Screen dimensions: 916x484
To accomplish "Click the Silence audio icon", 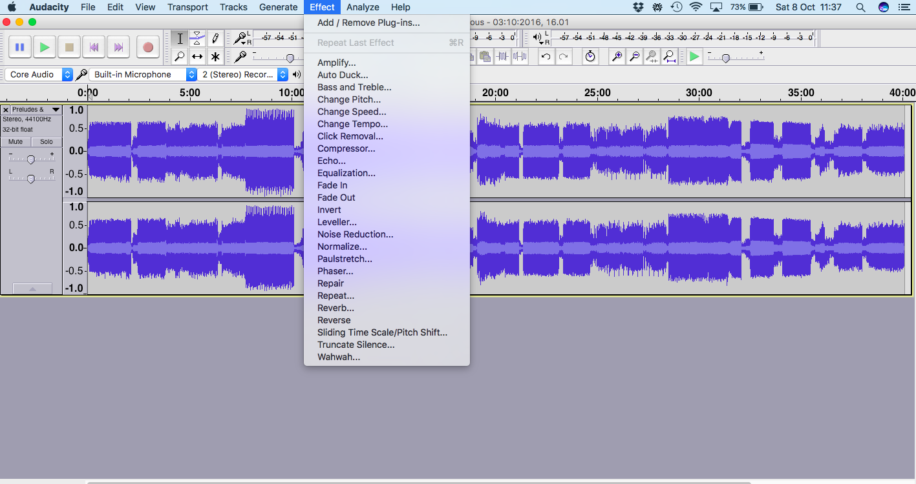I will tap(520, 57).
